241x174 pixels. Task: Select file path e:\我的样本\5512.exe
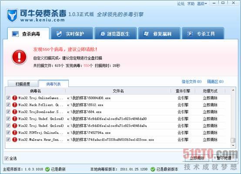pyautogui.click(x=85, y=105)
